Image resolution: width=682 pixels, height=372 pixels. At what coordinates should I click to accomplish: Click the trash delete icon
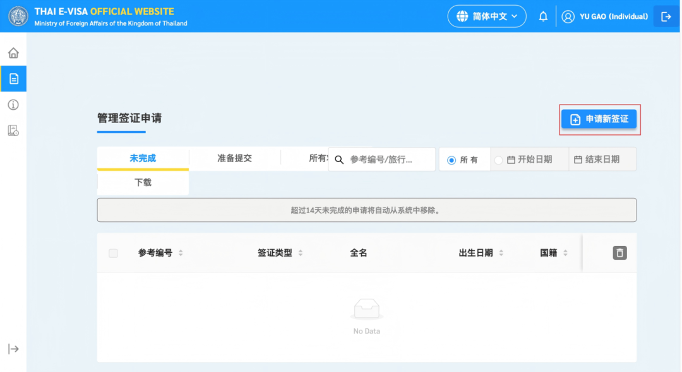pyautogui.click(x=619, y=253)
